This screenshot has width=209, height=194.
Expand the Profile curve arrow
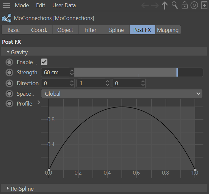click(x=39, y=103)
